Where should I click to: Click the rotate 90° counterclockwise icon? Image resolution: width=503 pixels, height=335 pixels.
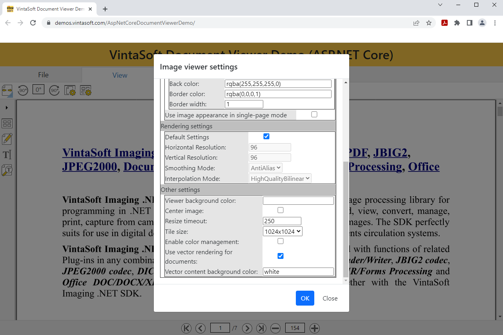[x=23, y=90]
